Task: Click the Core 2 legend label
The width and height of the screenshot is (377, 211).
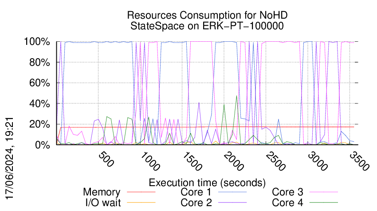Action: point(196,203)
